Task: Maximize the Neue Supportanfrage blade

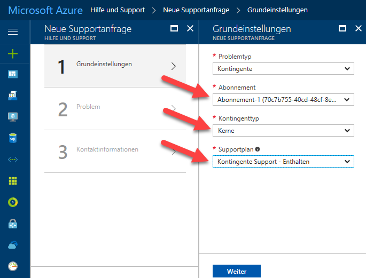Action: 174,28
